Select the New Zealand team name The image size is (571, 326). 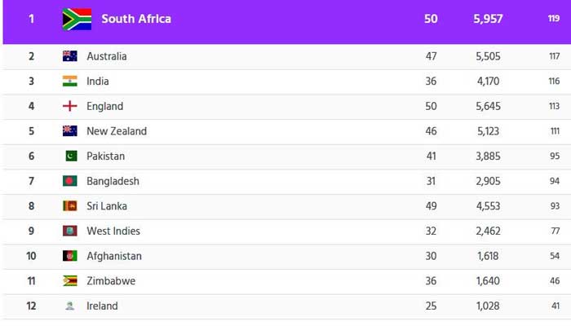point(117,131)
